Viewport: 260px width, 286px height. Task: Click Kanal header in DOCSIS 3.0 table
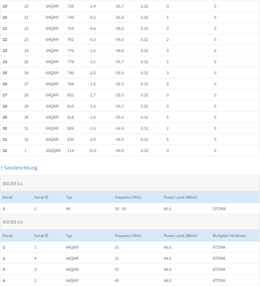point(7,236)
